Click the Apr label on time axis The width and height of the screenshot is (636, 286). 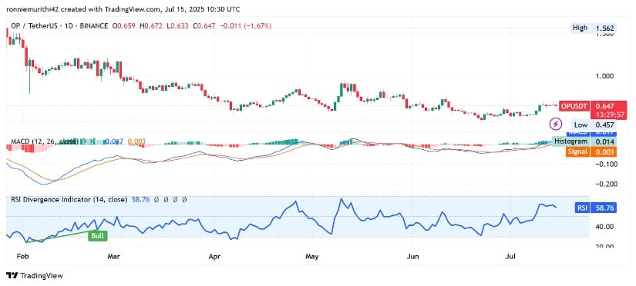tap(214, 256)
